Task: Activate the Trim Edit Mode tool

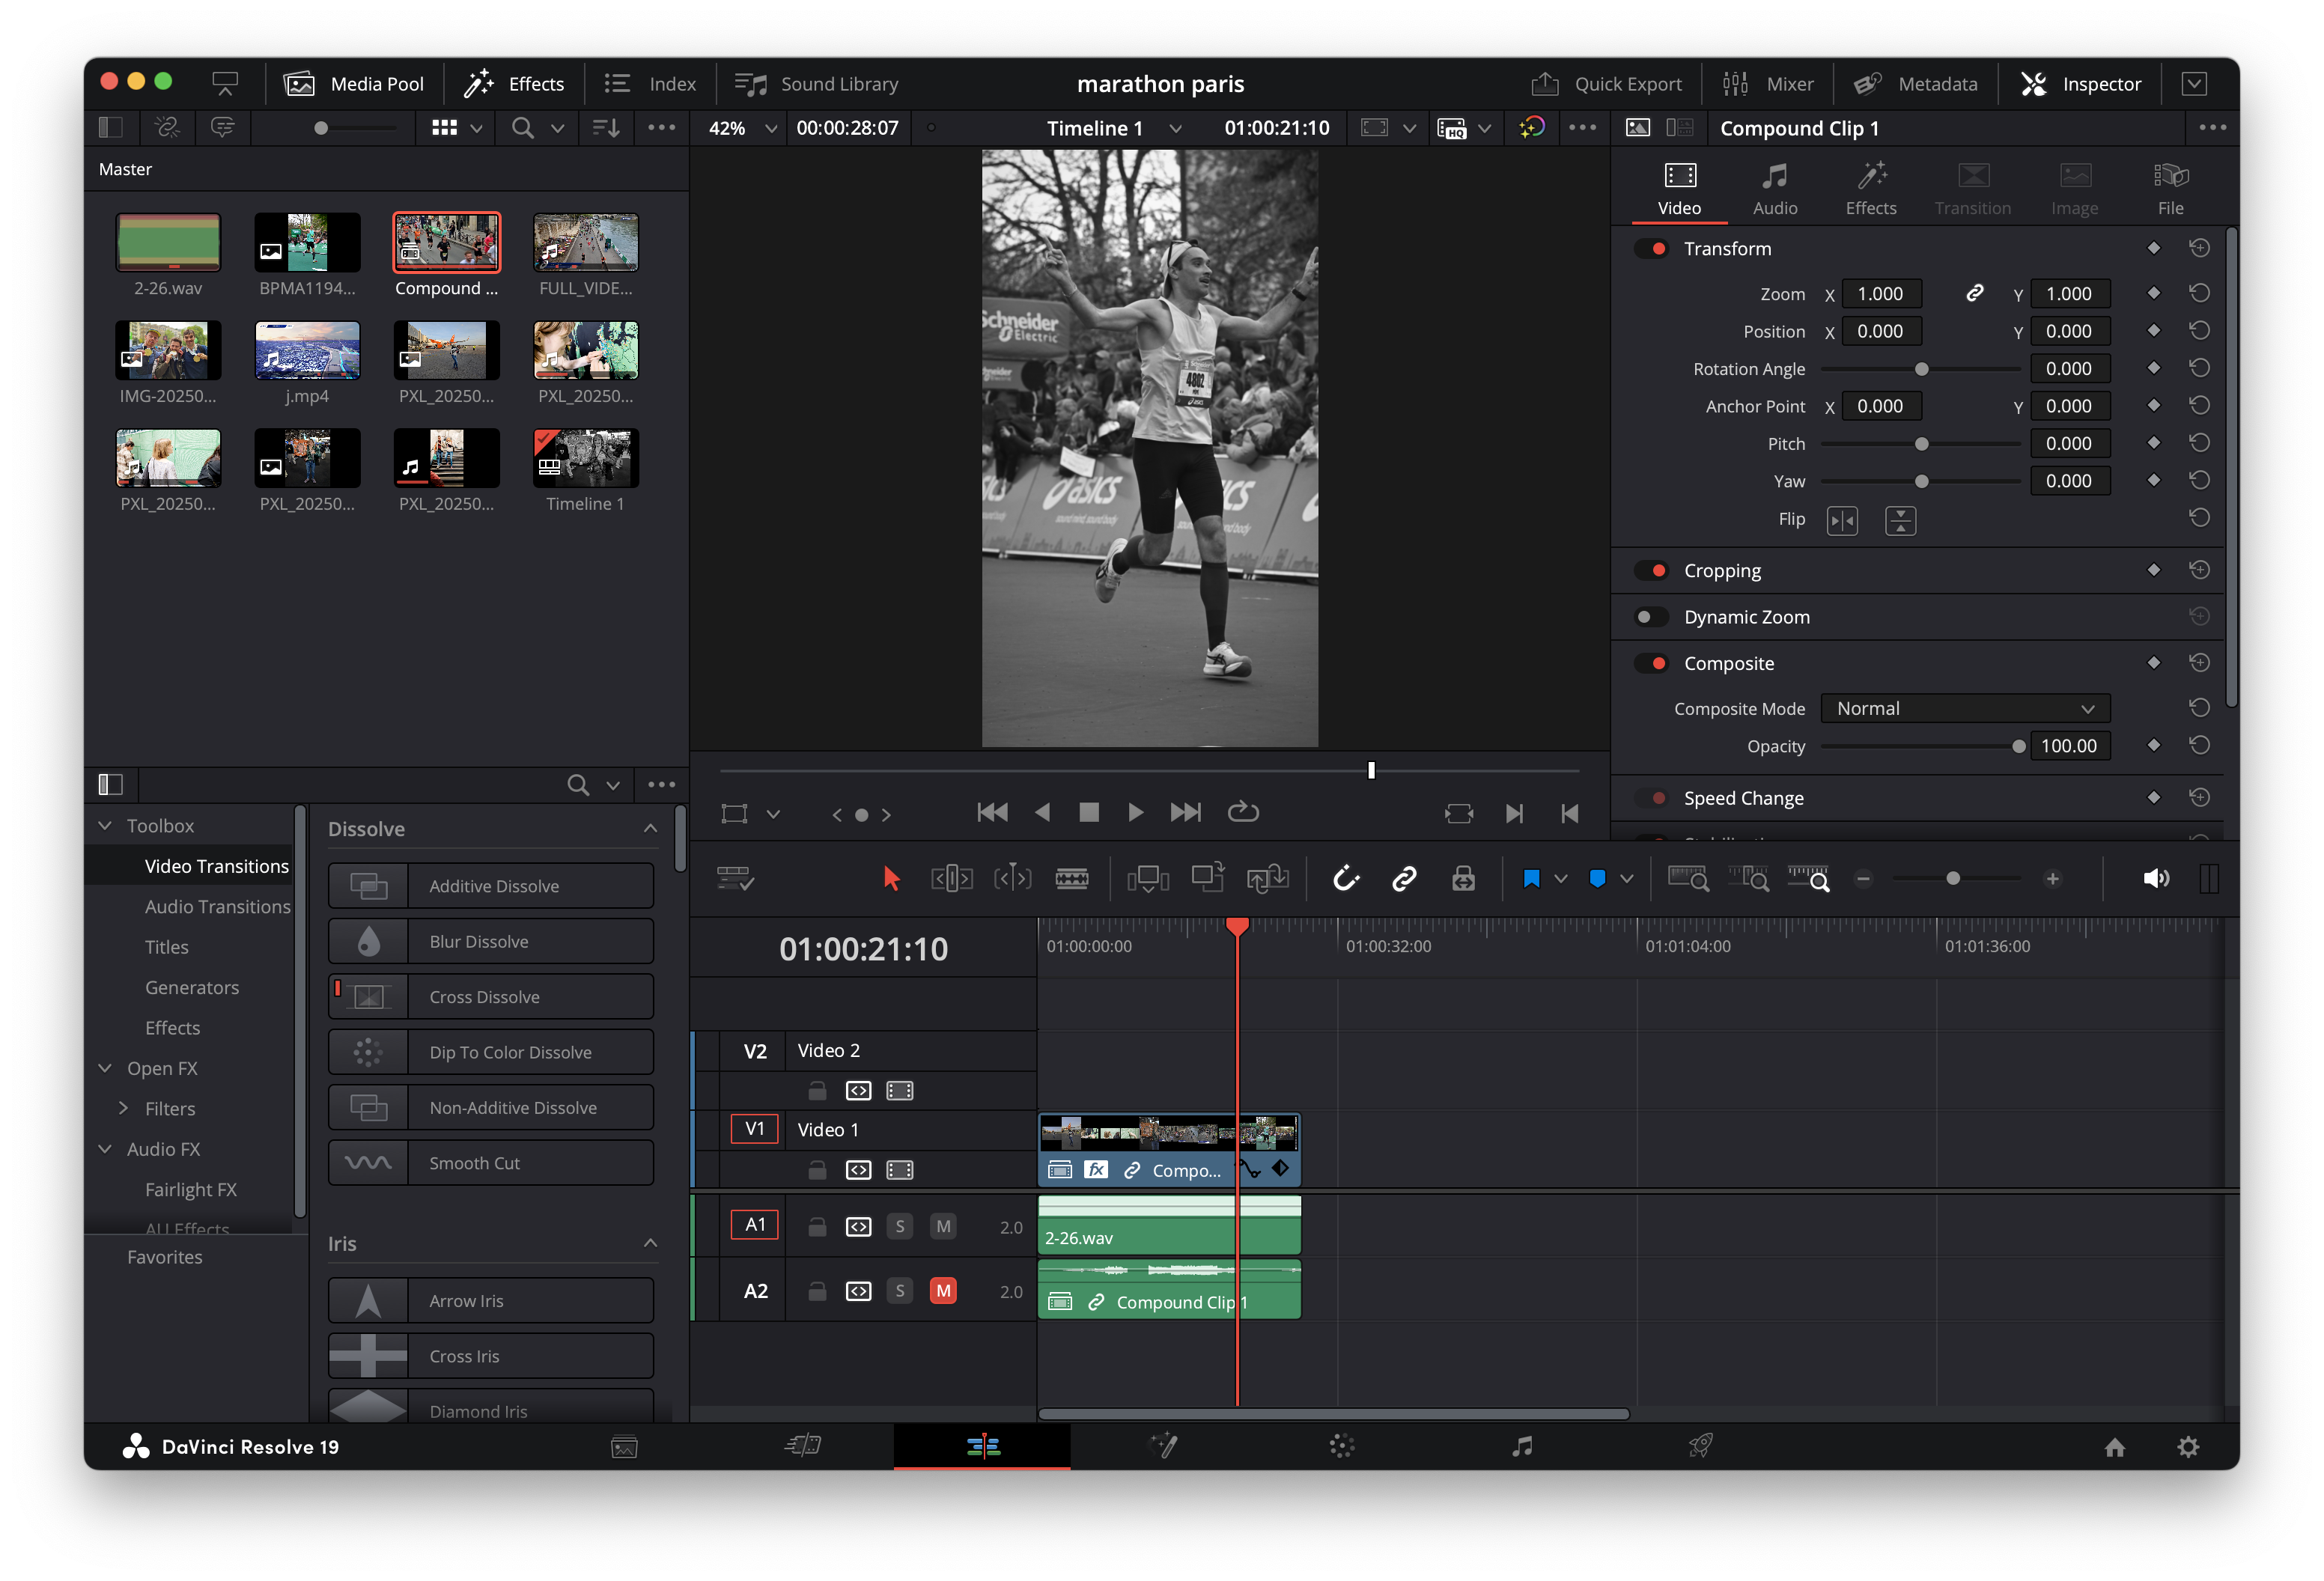Action: [x=951, y=879]
